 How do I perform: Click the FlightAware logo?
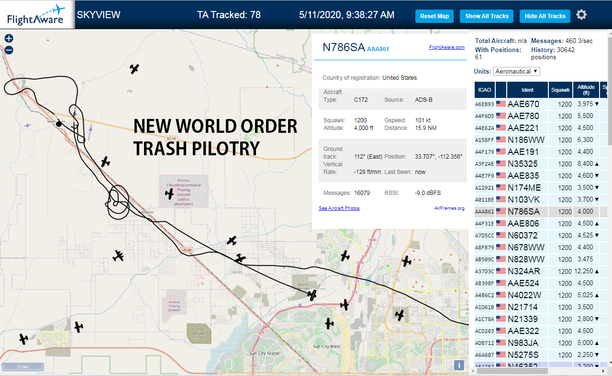click(36, 14)
